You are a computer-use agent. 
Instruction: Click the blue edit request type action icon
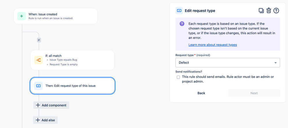coord(38,86)
